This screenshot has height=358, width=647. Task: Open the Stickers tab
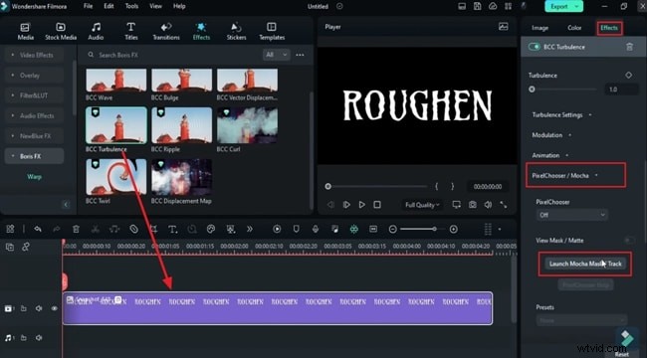point(236,32)
